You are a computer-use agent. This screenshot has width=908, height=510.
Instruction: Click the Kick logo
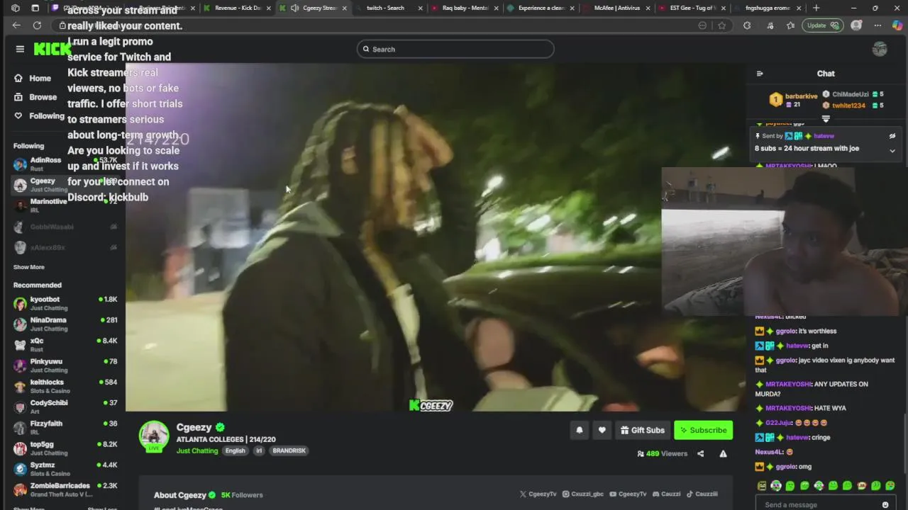(x=52, y=49)
